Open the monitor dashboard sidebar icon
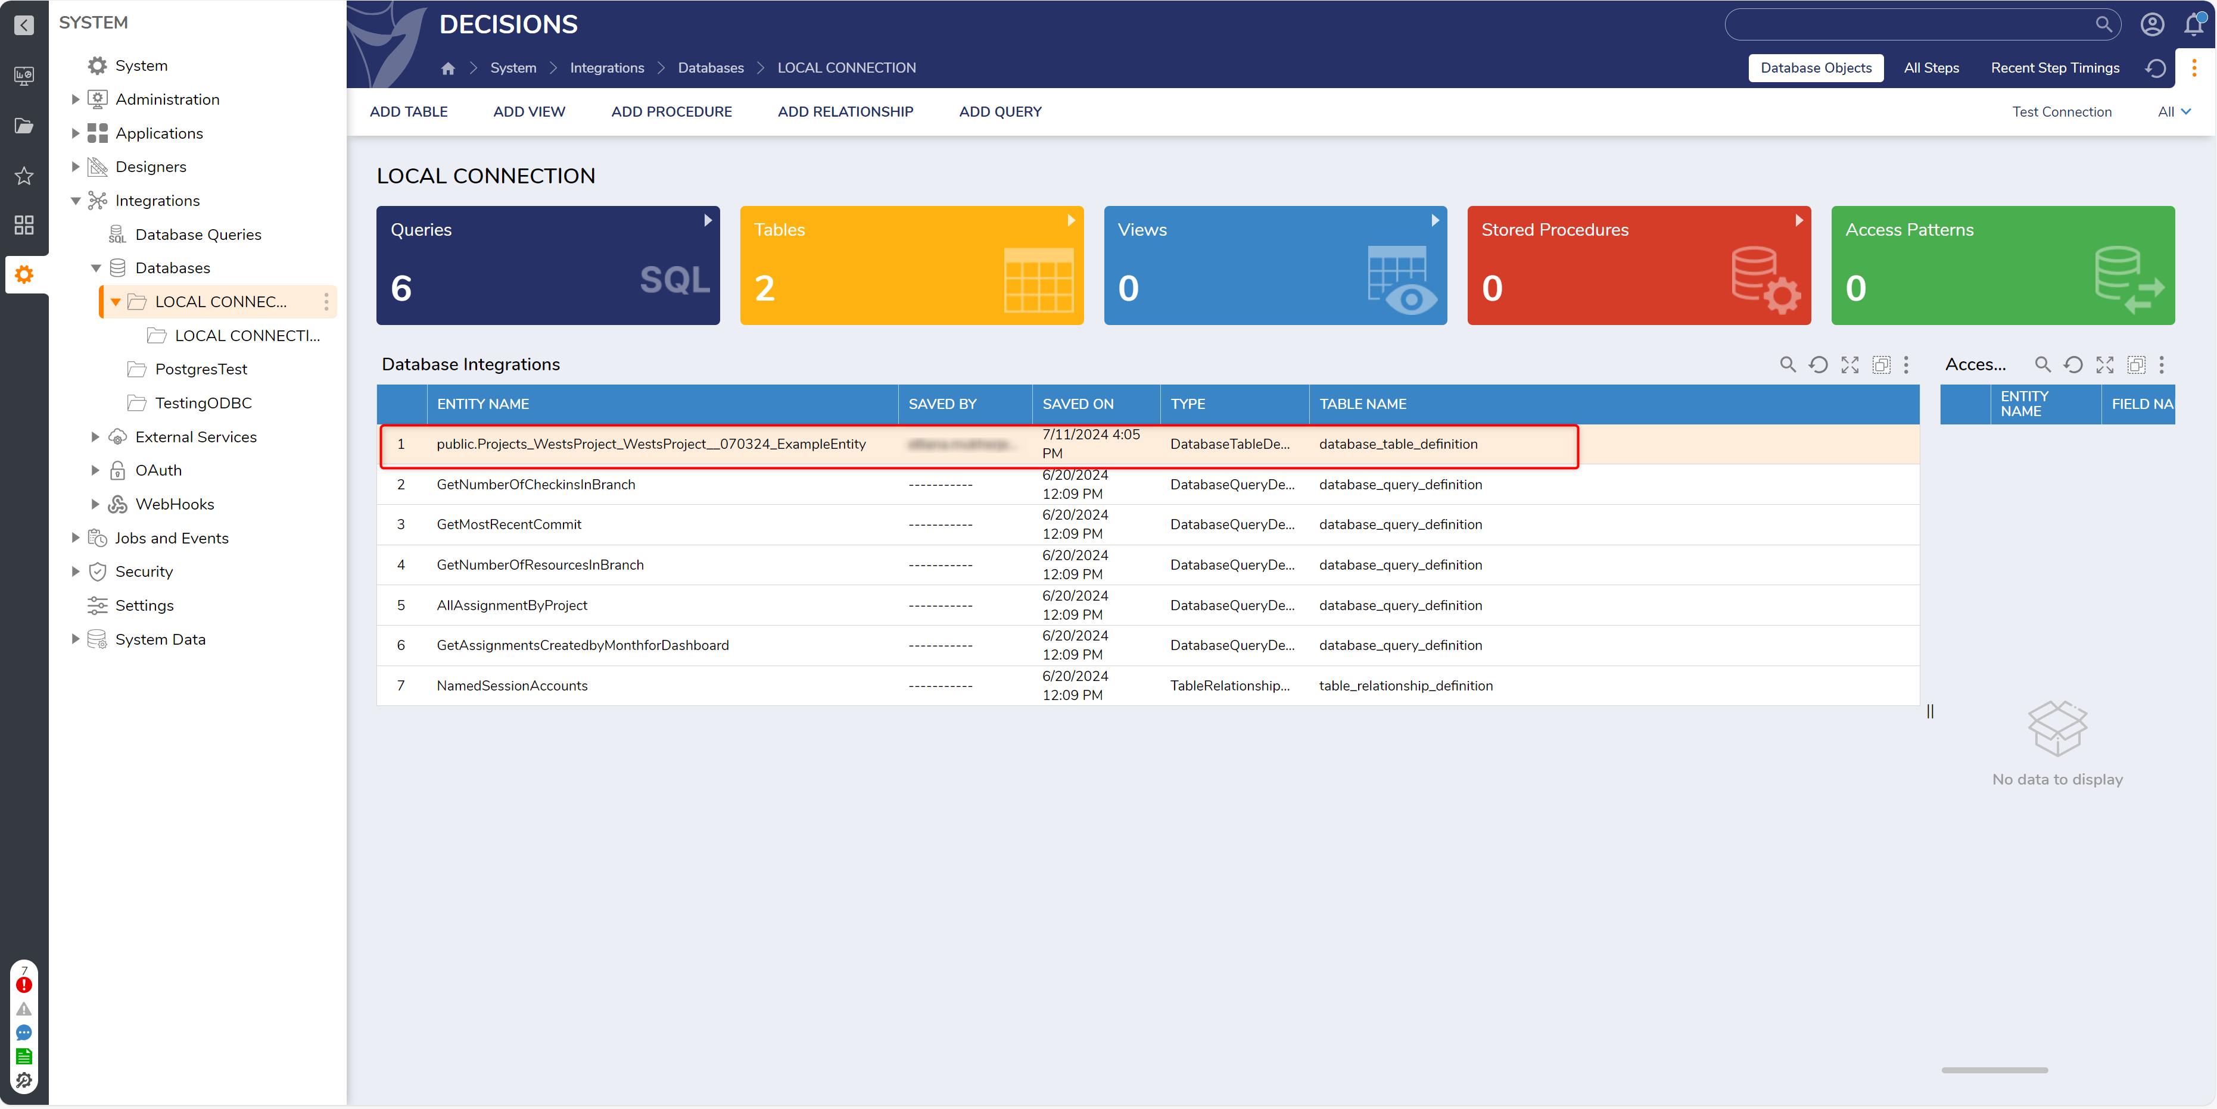The image size is (2217, 1109). (24, 76)
